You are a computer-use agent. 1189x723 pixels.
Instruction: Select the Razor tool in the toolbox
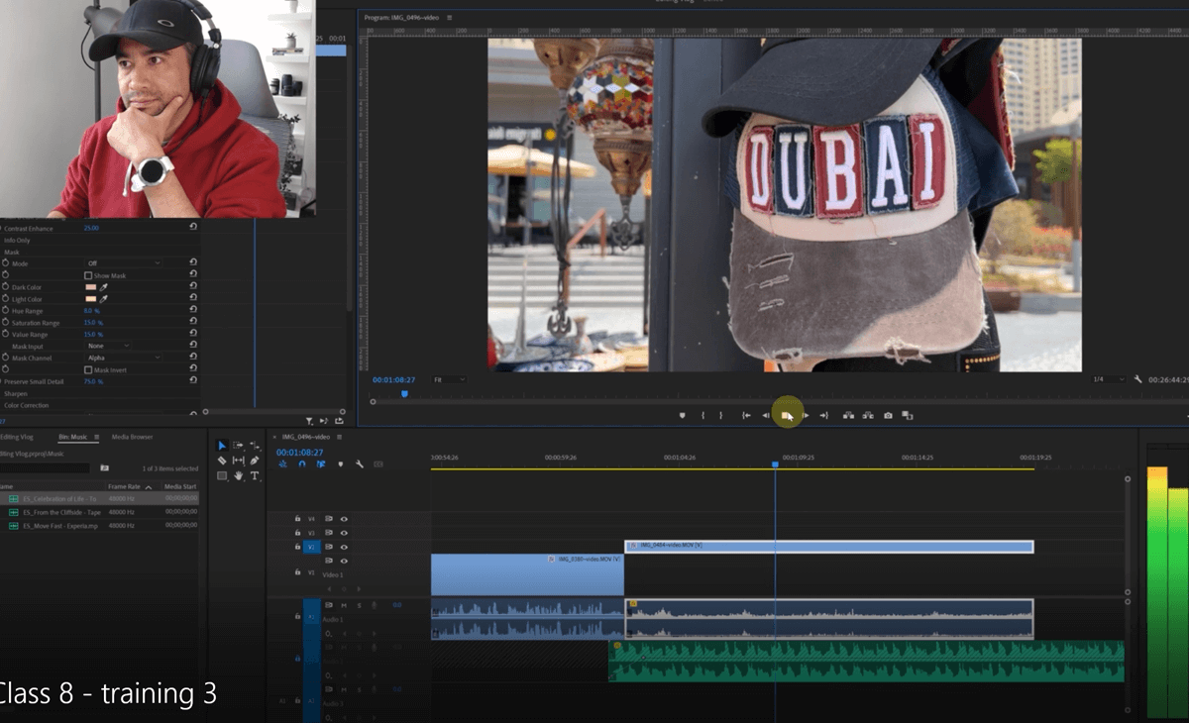222,461
